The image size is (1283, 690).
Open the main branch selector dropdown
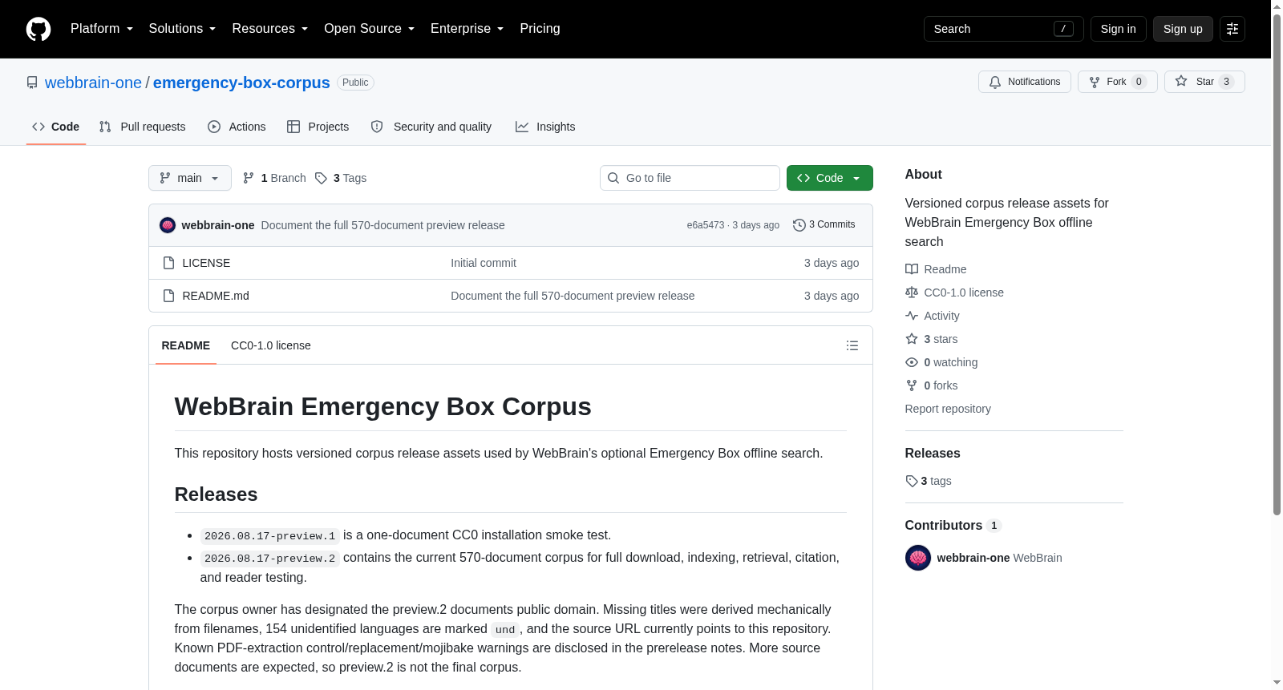click(190, 178)
